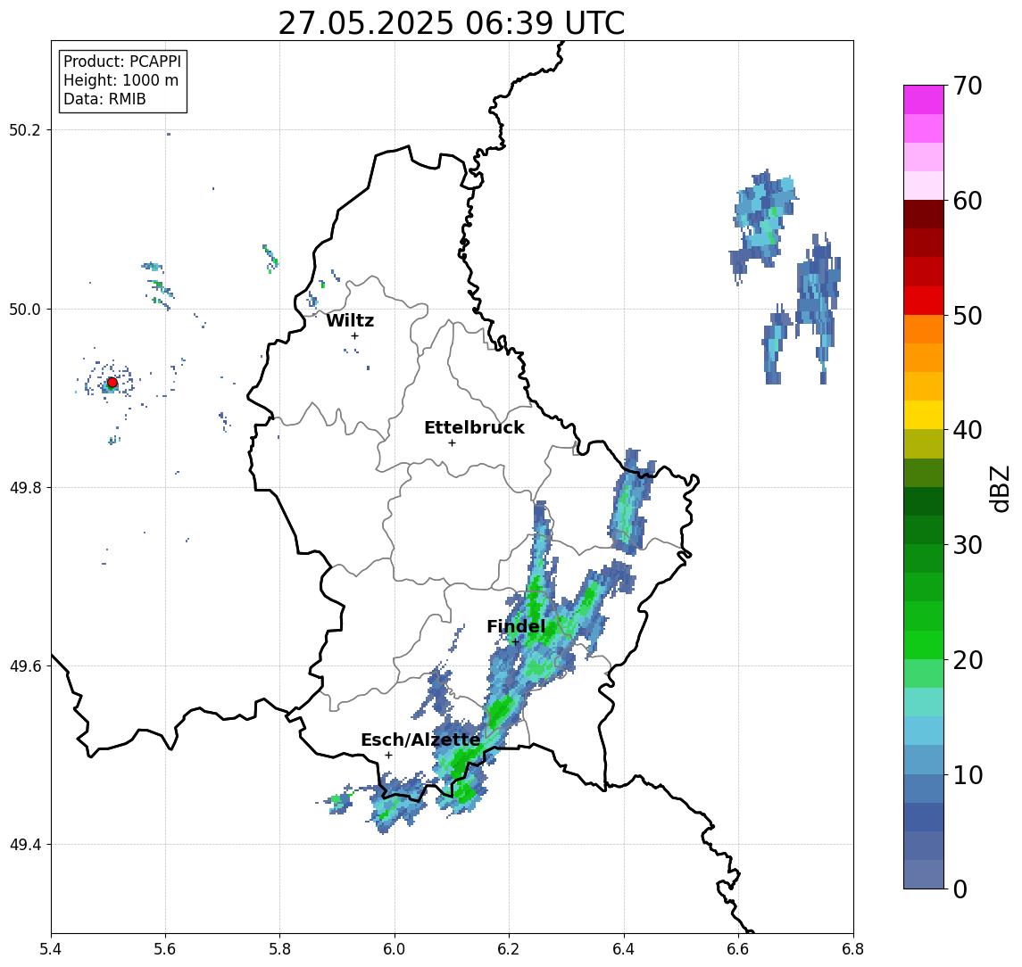The image size is (1022, 967).
Task: Click the dark maroon colorbar segment below 60
Action: 924,214
